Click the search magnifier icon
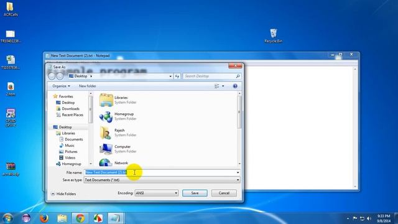 point(238,76)
